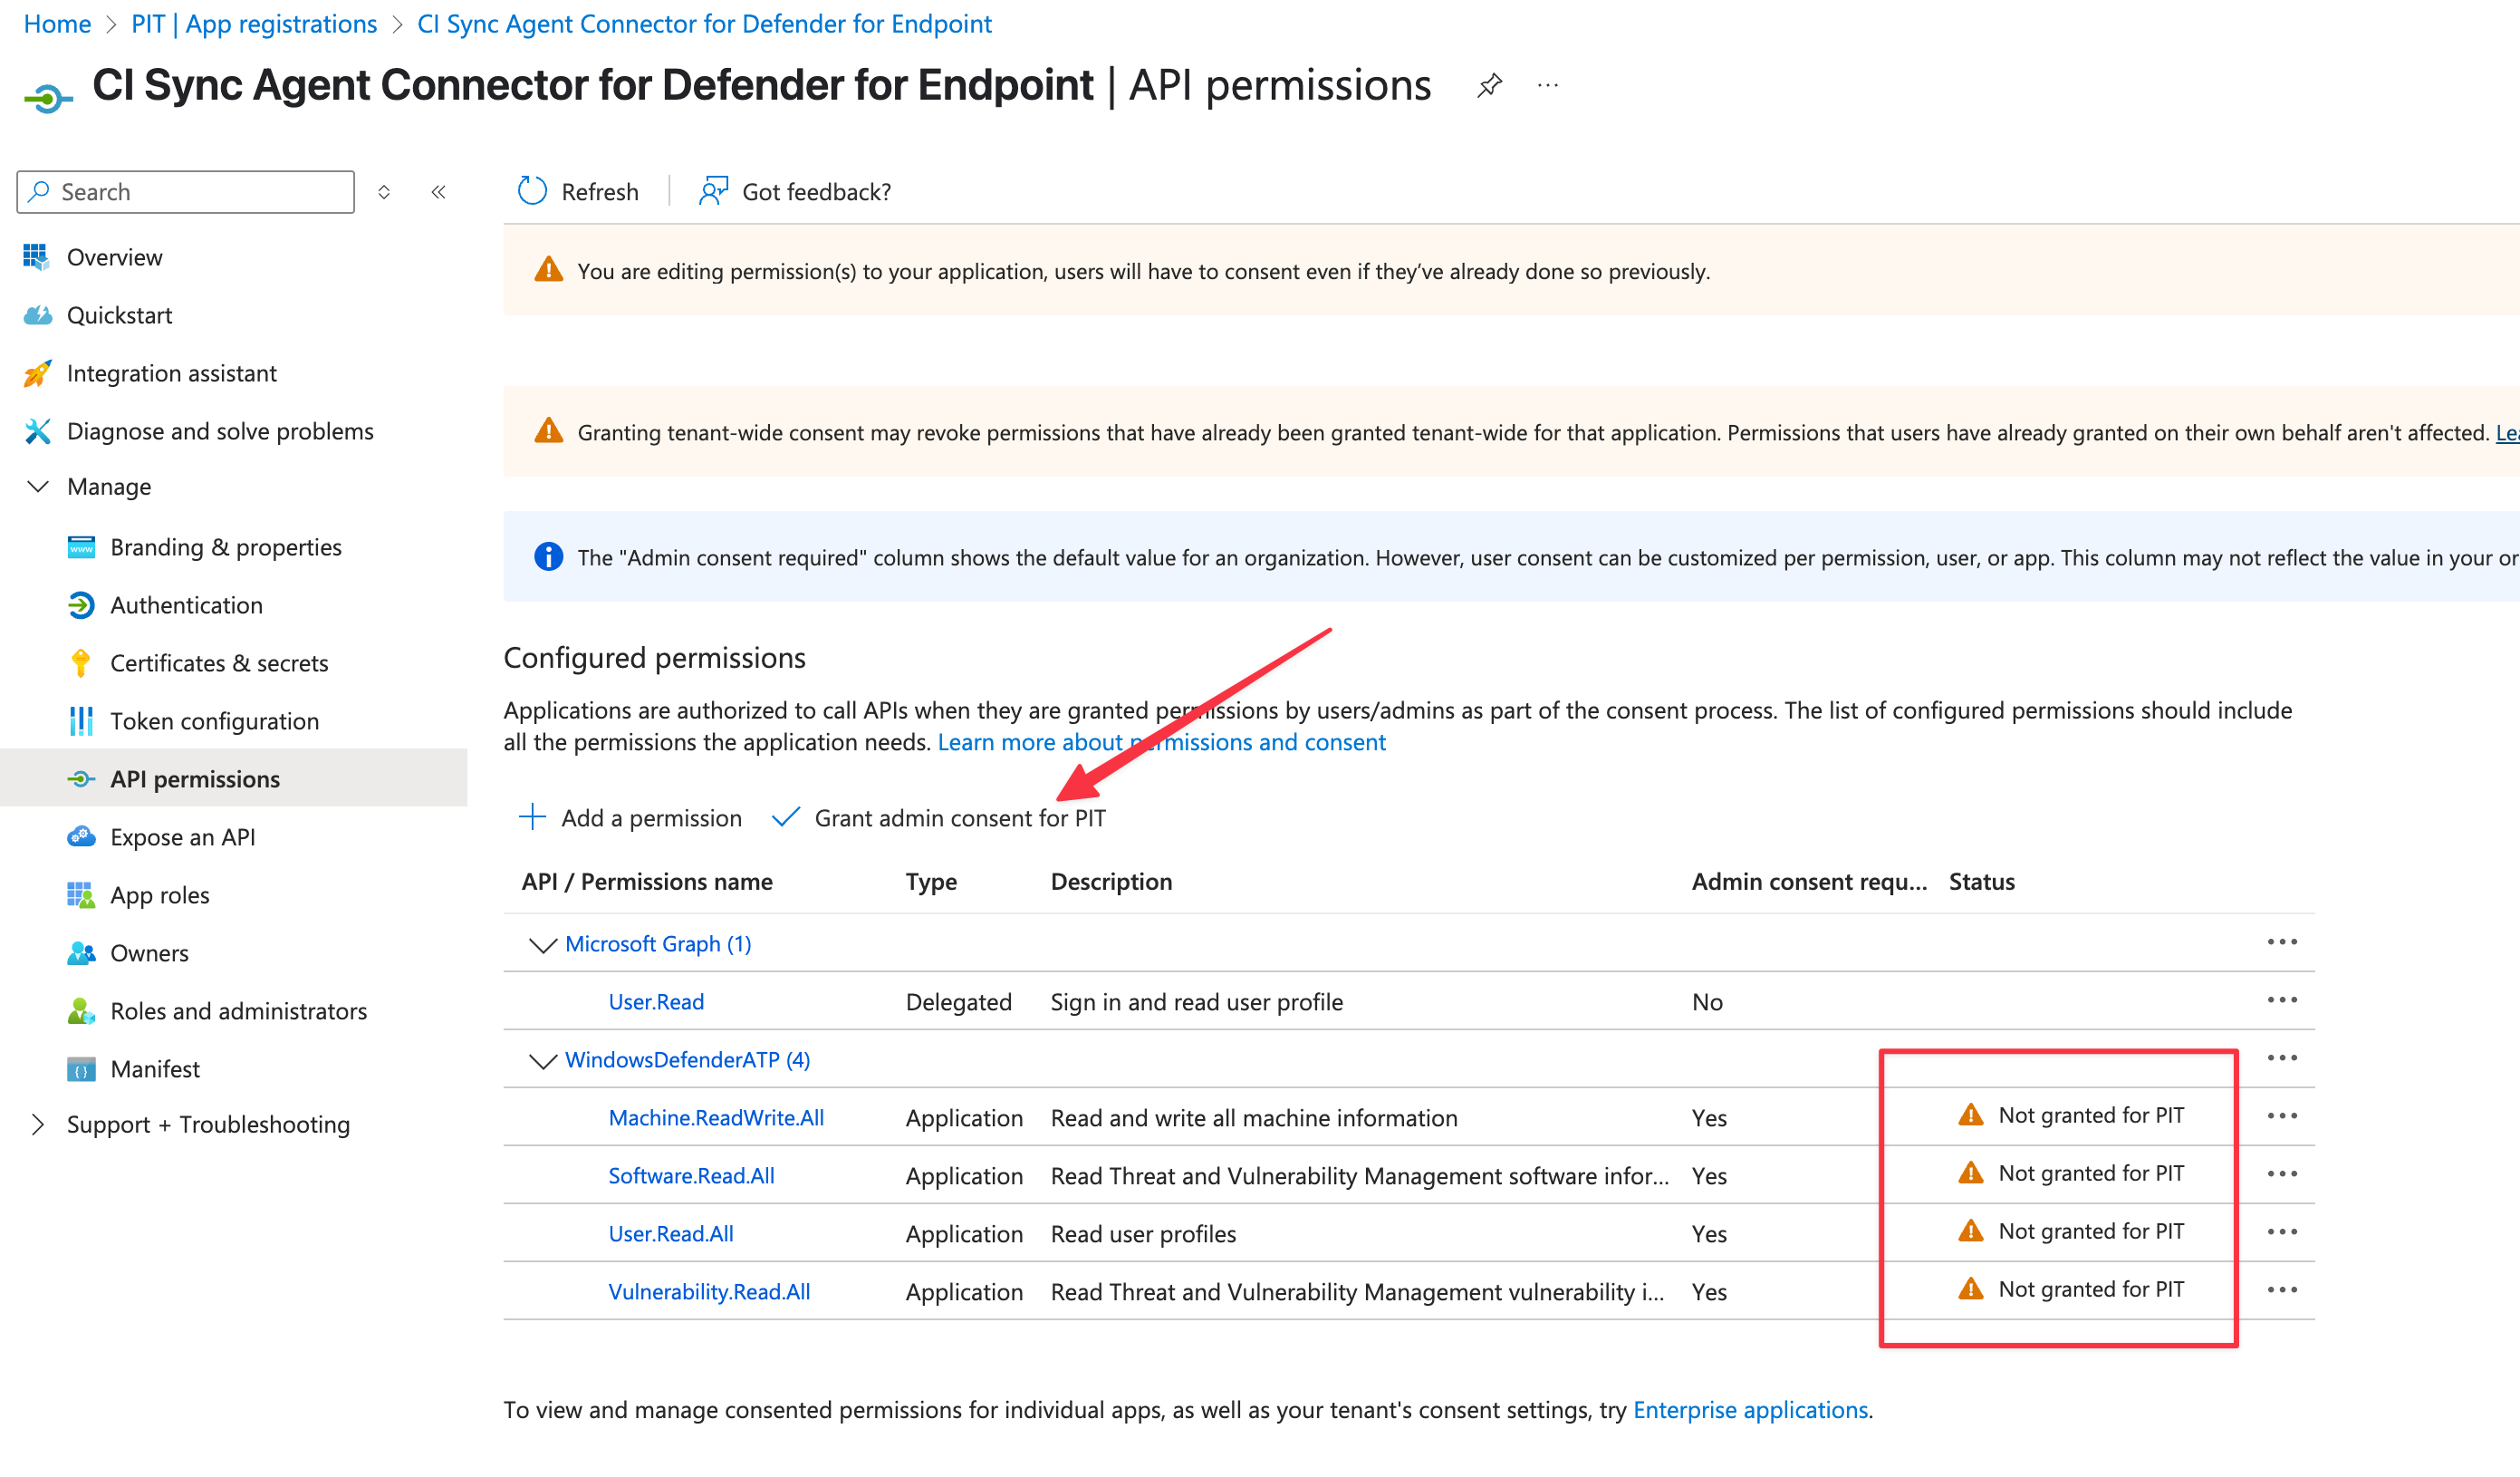Click the Integration assistant rocket icon
Screen dimensions: 2520x1477
[x=37, y=373]
